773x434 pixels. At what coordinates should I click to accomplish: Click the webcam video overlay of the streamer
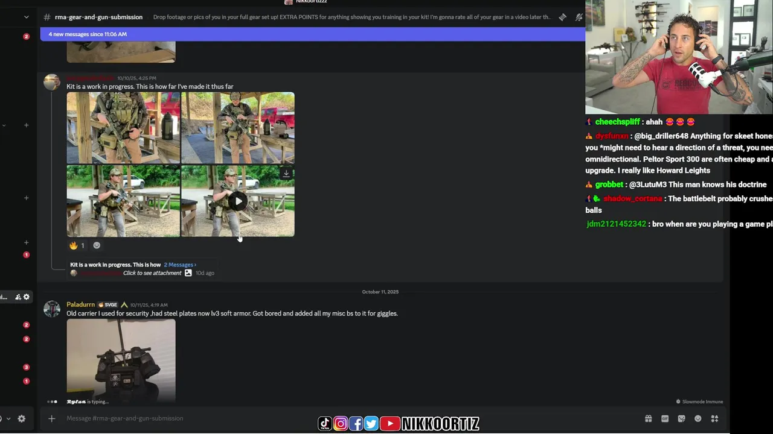[679, 57]
